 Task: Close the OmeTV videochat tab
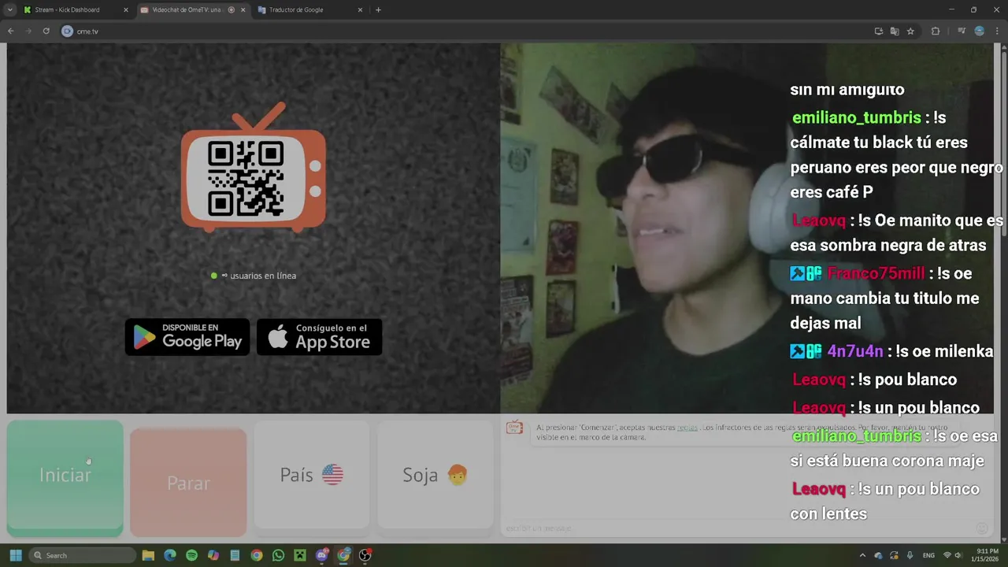coord(243,10)
